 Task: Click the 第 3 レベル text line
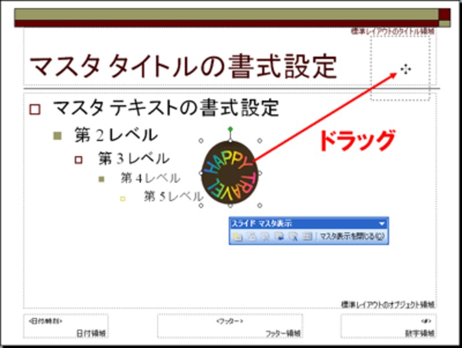[x=134, y=158]
